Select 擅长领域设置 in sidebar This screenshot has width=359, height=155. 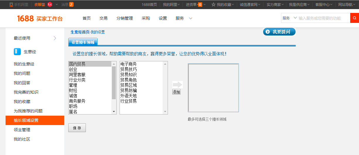point(35,120)
